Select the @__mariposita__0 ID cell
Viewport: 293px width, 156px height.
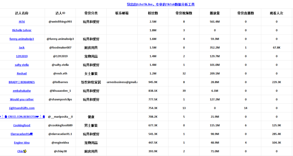pos(60,117)
